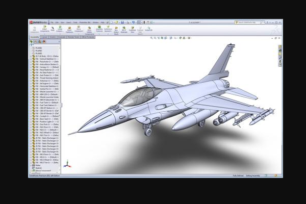
Task: Open the File menu
Action: pyautogui.click(x=51, y=22)
